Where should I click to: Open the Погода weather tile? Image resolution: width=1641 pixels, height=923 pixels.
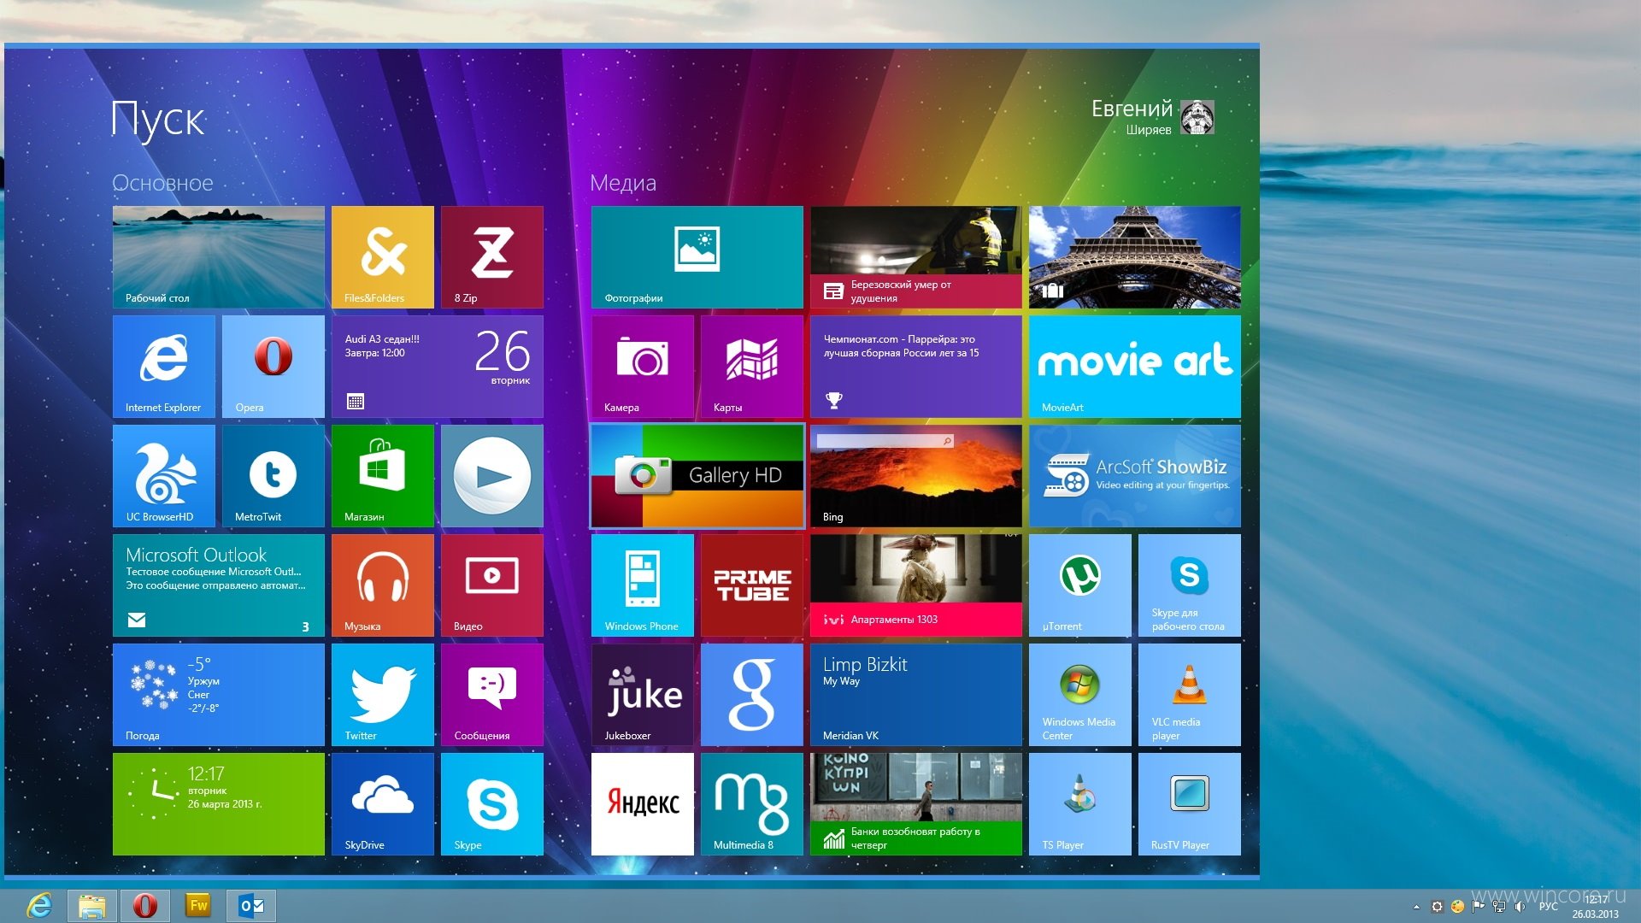[218, 695]
